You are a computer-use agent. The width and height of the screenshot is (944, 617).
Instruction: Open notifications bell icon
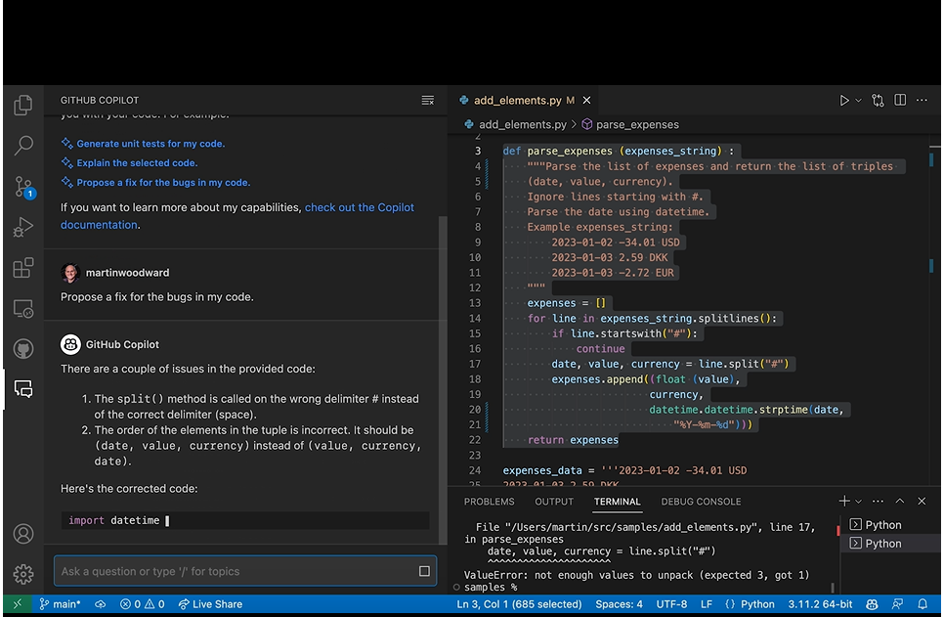[x=923, y=603]
